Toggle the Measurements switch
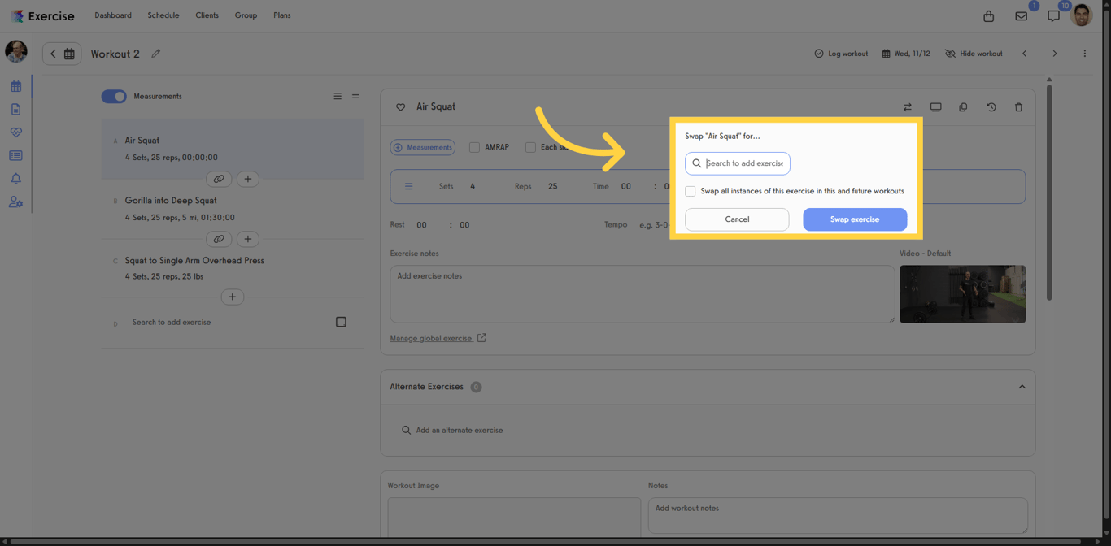The image size is (1111, 546). coord(114,96)
